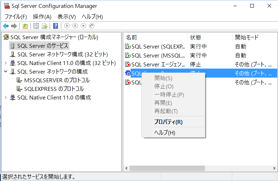Open the 表示(V) menu
This screenshot has height=181, width=278.
[67, 17]
